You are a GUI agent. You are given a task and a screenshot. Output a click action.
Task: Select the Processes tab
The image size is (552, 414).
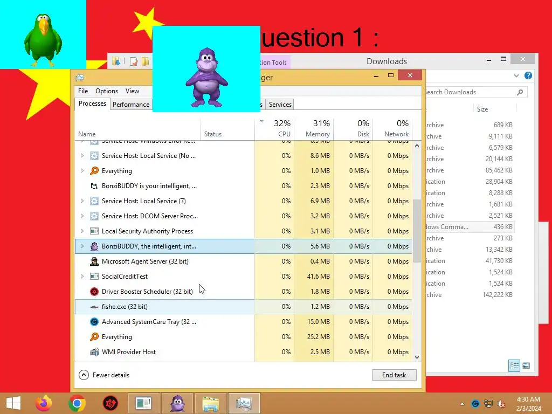pos(92,103)
